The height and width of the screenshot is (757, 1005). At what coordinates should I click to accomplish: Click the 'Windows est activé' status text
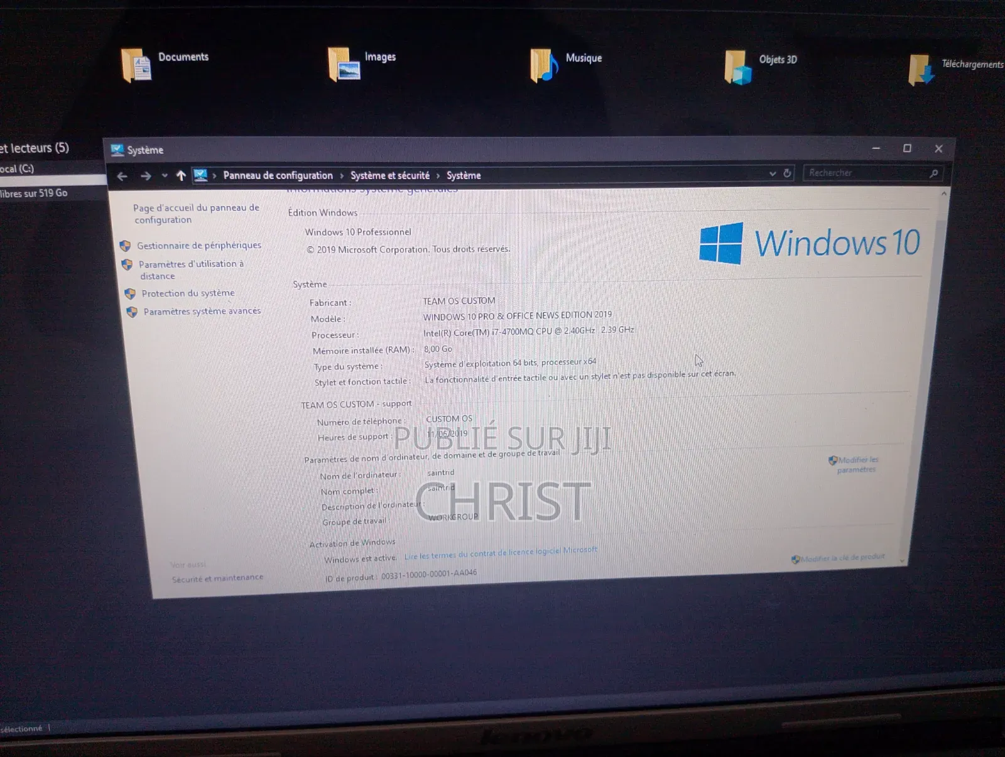(360, 558)
